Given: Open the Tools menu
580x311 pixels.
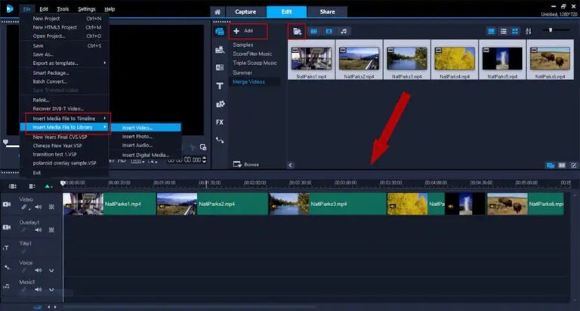Looking at the screenshot, I should [x=63, y=9].
